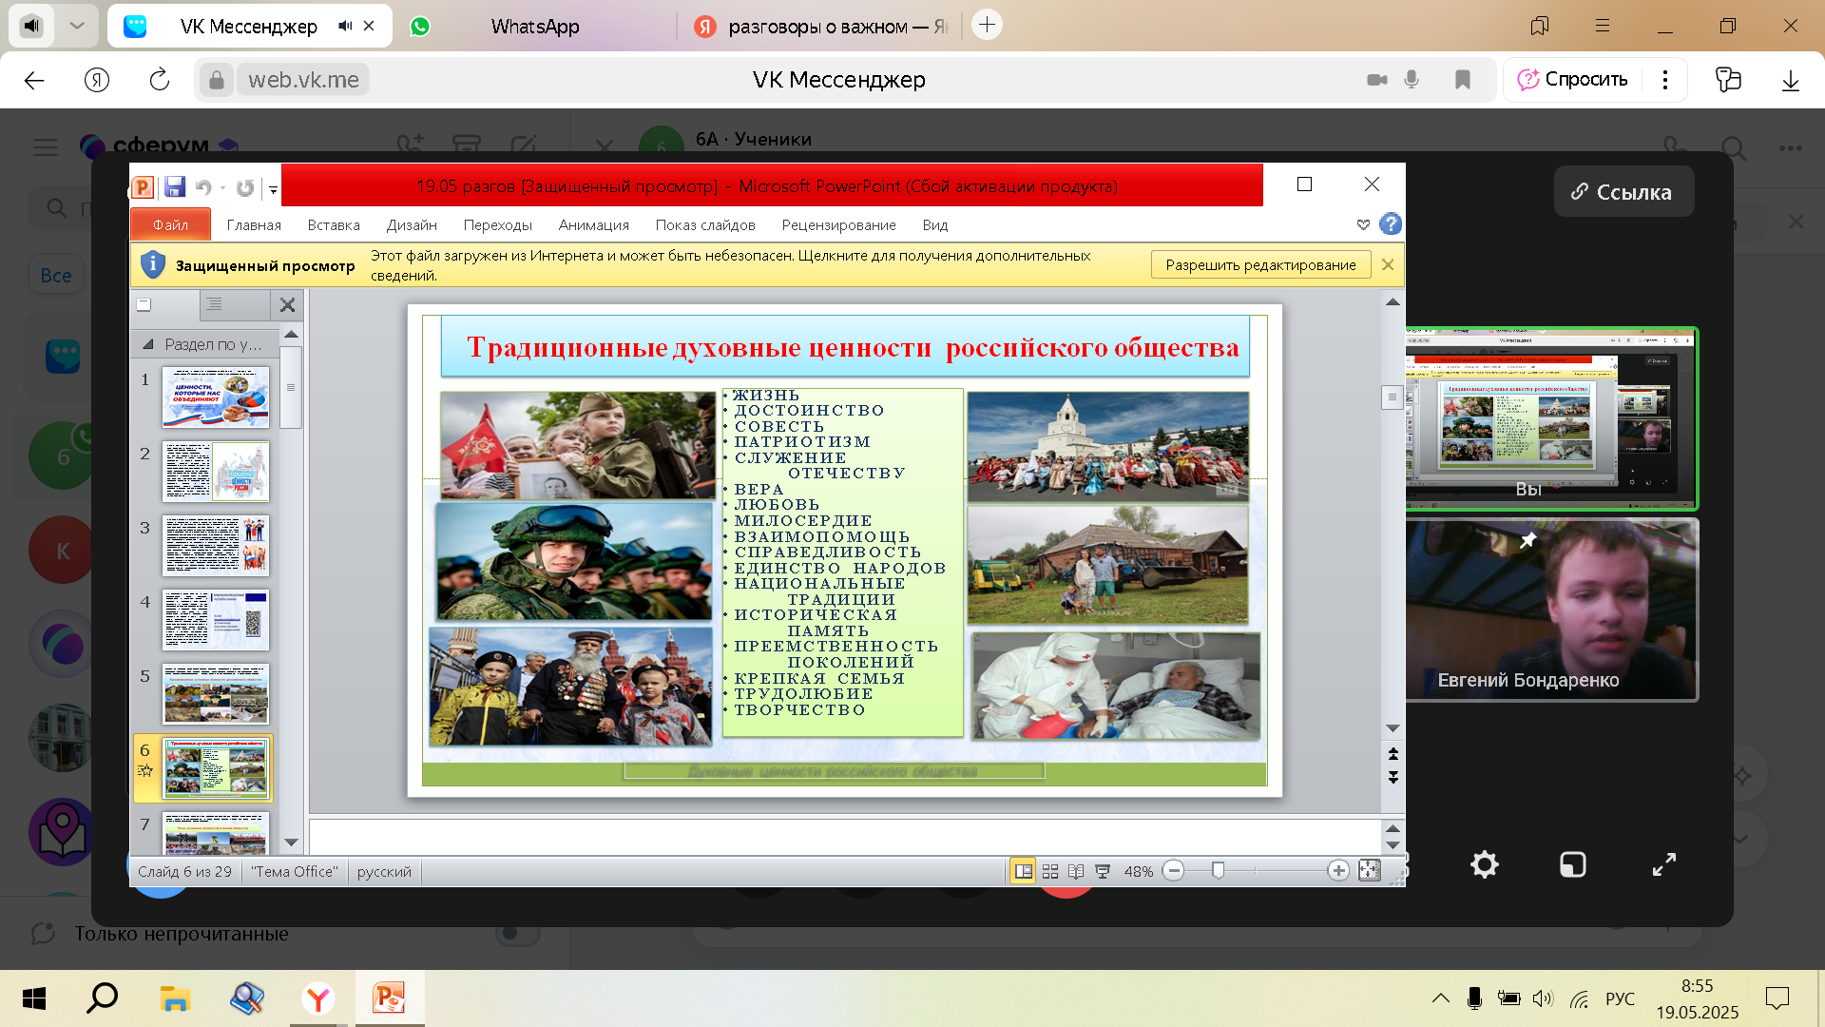Viewport: 1825px width, 1027px height.
Task: Click the Redo arrow in PowerPoint
Action: point(245,187)
